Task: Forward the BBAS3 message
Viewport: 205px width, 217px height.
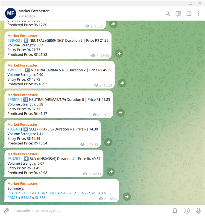Action: pos(119,53)
